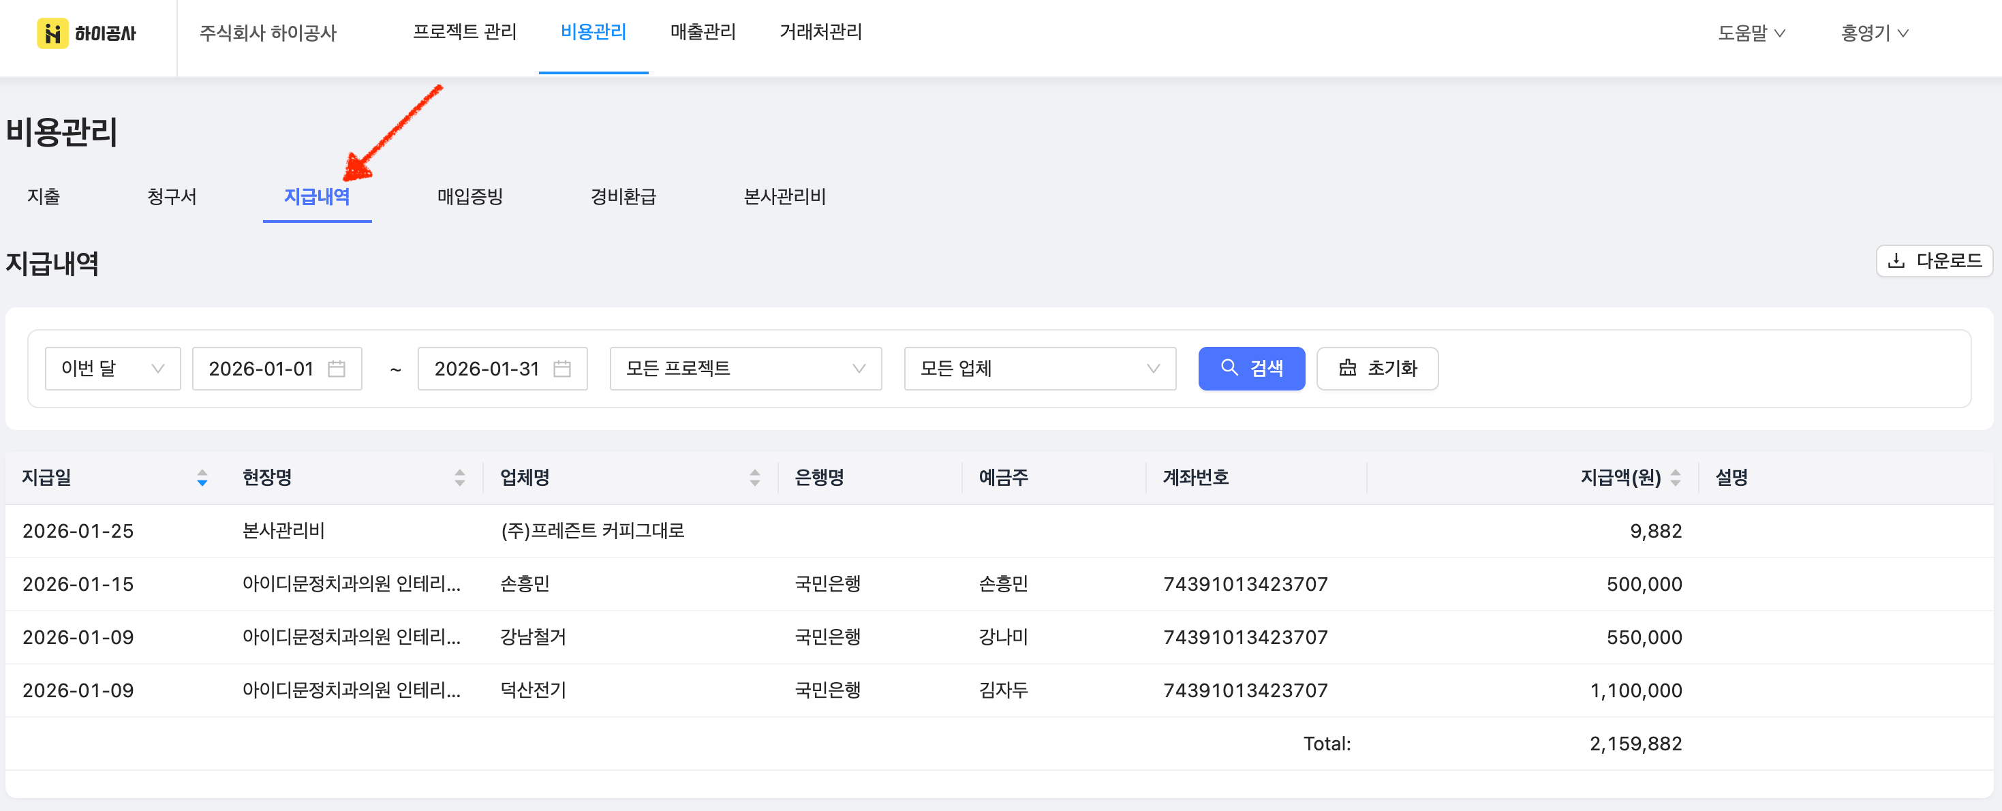
Task: Sort by 업체명 using sort arrows
Action: click(x=754, y=478)
